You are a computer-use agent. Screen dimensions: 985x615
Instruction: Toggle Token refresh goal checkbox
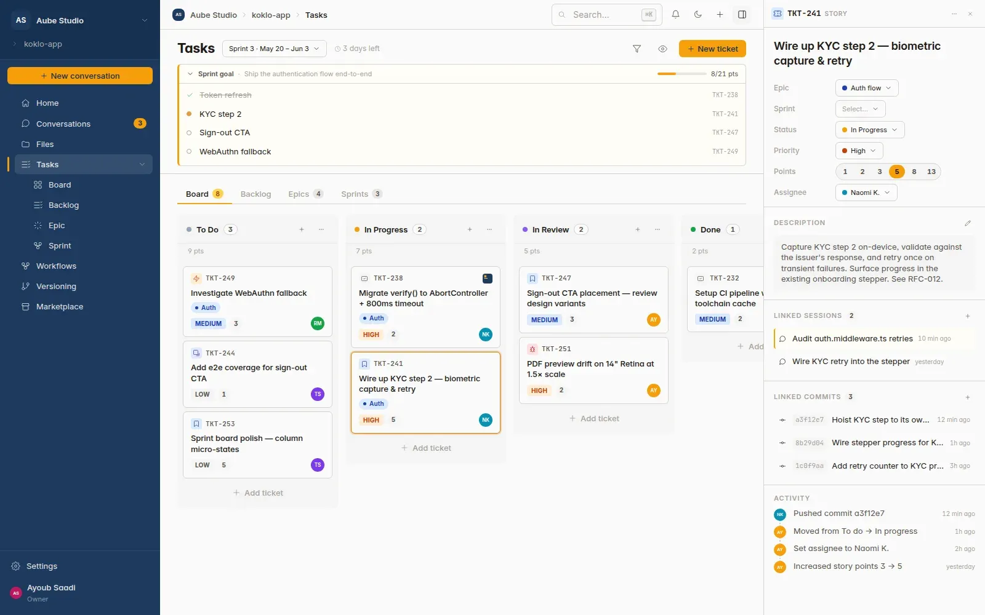click(x=189, y=95)
